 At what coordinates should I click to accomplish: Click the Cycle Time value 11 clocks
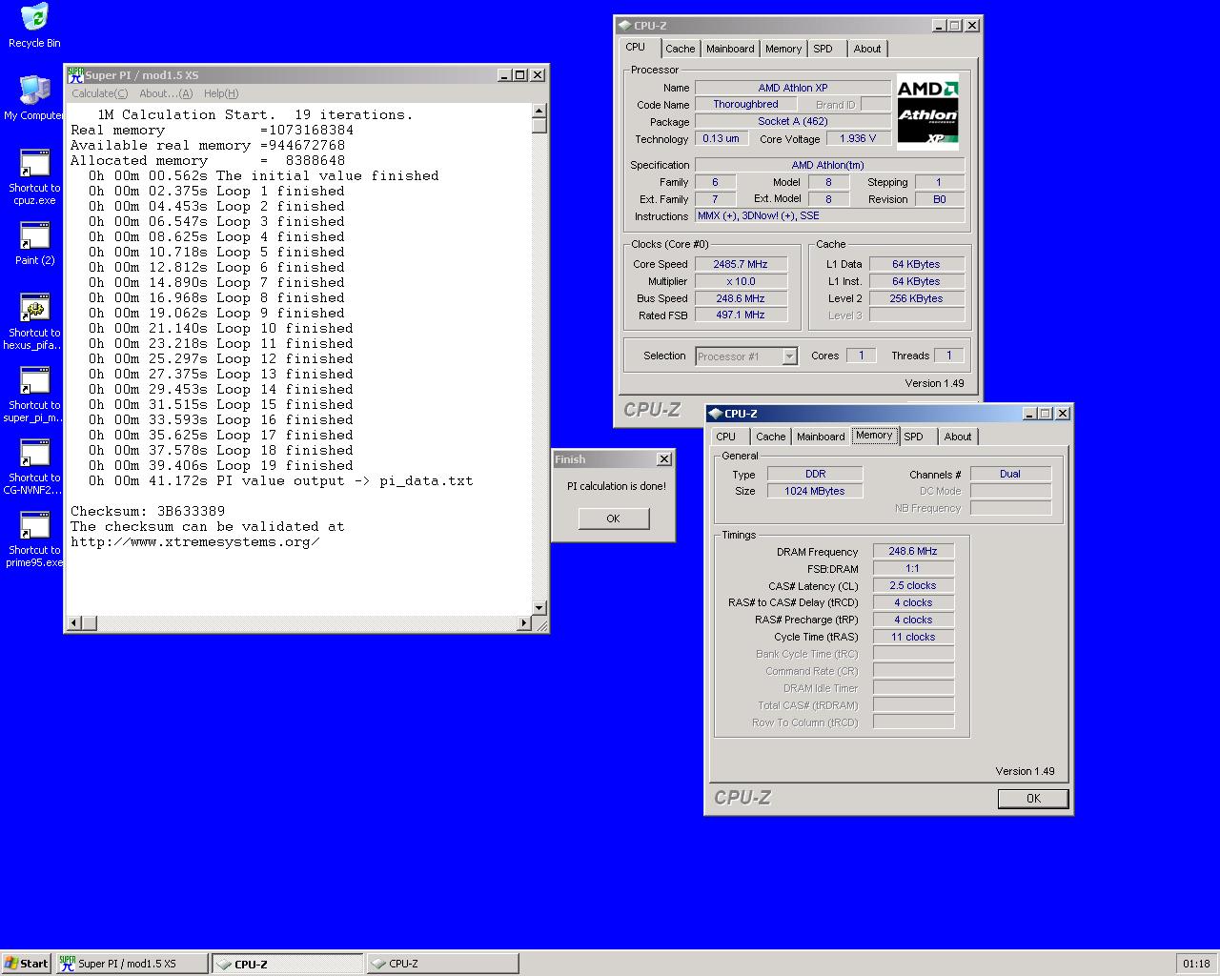[913, 637]
